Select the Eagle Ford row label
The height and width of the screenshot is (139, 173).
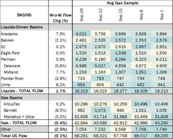click(10, 53)
